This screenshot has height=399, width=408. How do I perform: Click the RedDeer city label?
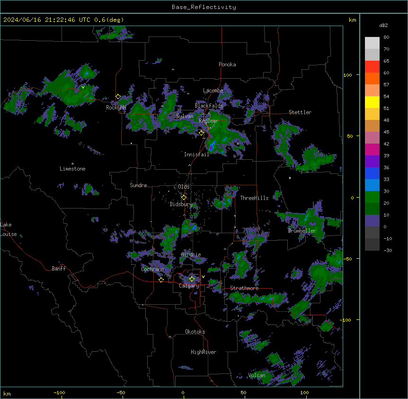(209, 121)
